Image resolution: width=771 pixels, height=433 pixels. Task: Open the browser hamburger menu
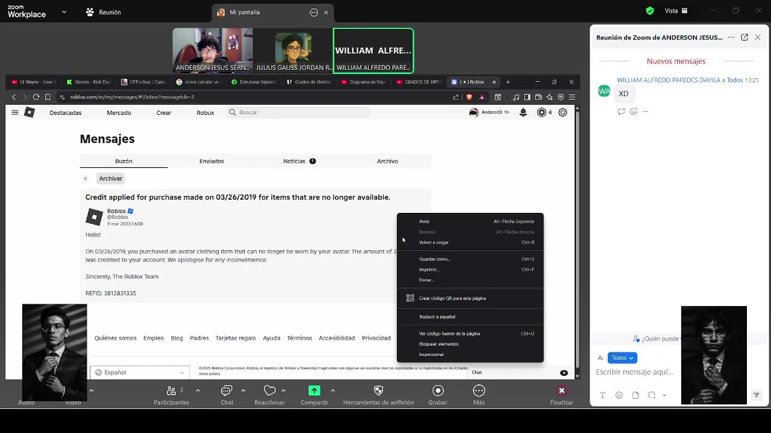572,97
